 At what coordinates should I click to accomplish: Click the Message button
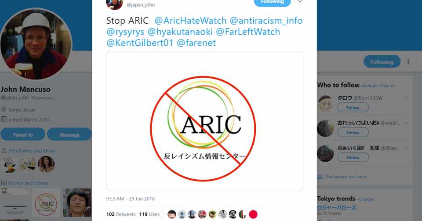(69, 134)
